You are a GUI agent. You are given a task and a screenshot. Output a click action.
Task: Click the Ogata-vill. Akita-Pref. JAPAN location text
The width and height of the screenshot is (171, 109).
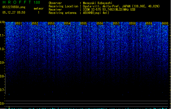[121, 6]
